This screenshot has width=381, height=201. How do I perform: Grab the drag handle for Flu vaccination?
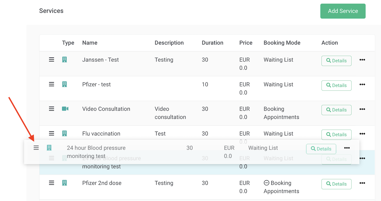point(52,133)
